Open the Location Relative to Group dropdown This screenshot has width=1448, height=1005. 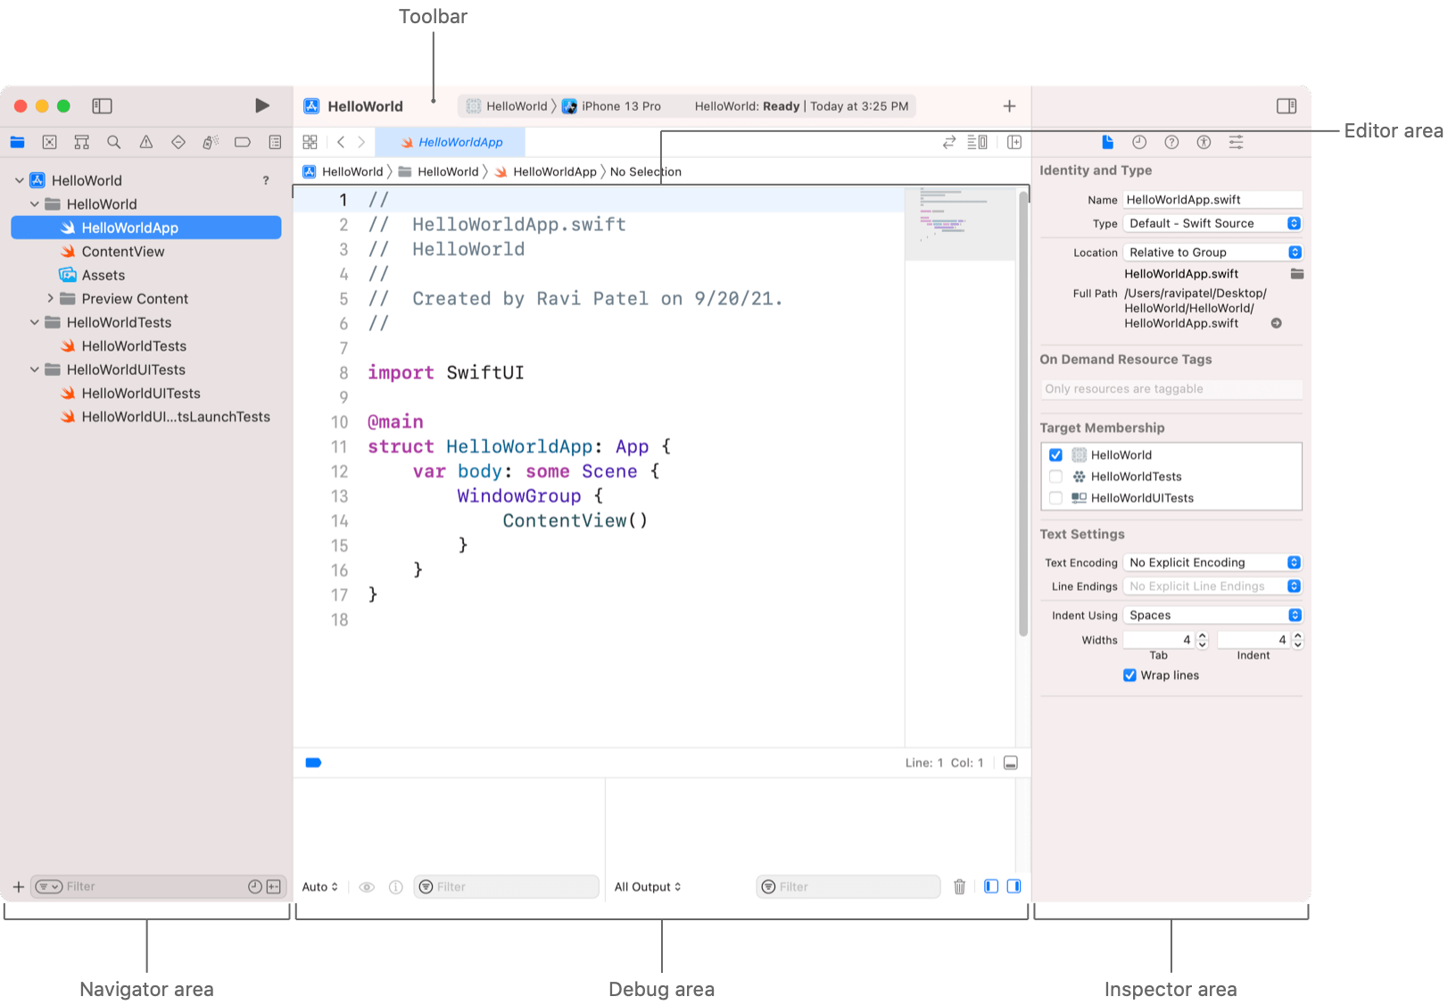point(1212,253)
